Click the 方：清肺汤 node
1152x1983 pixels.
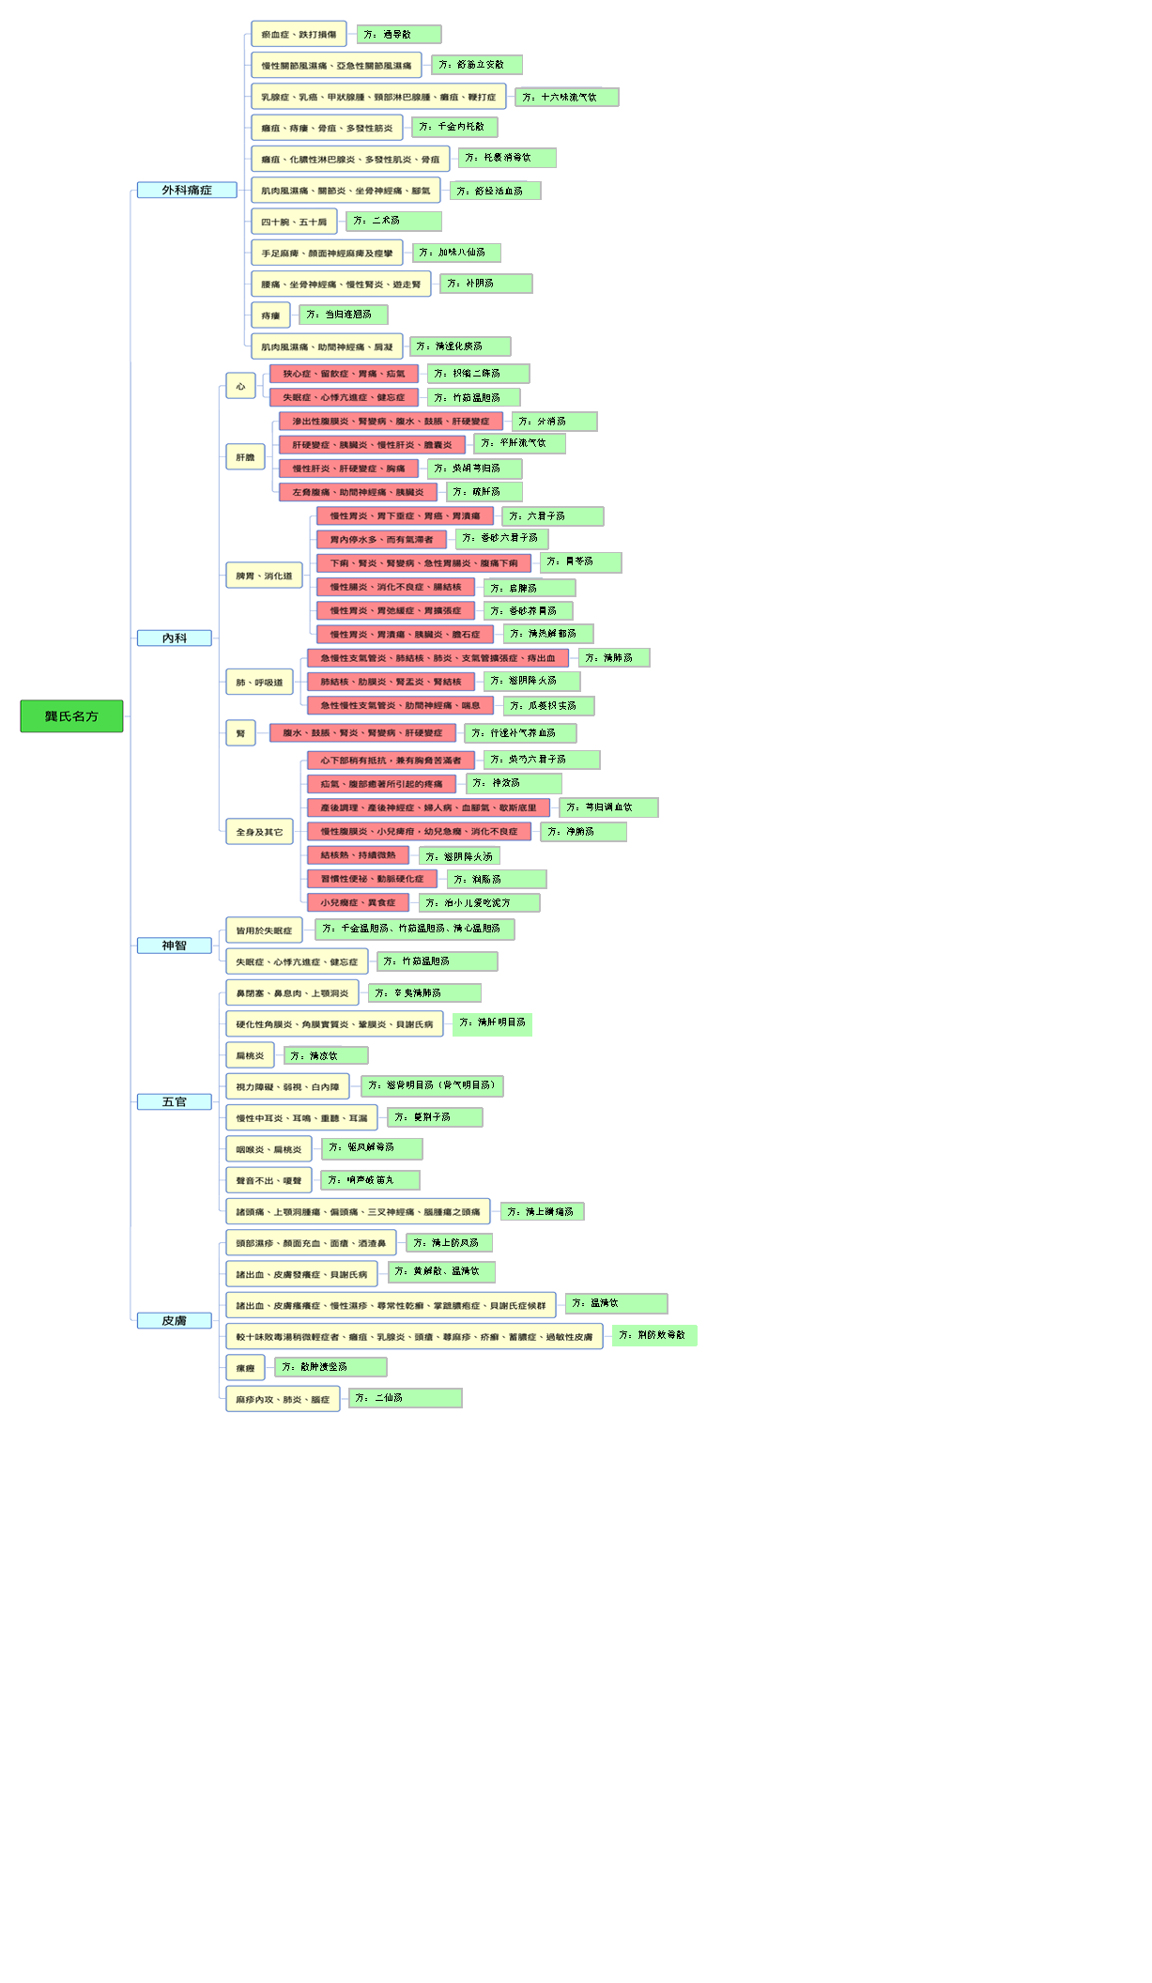(x=614, y=658)
